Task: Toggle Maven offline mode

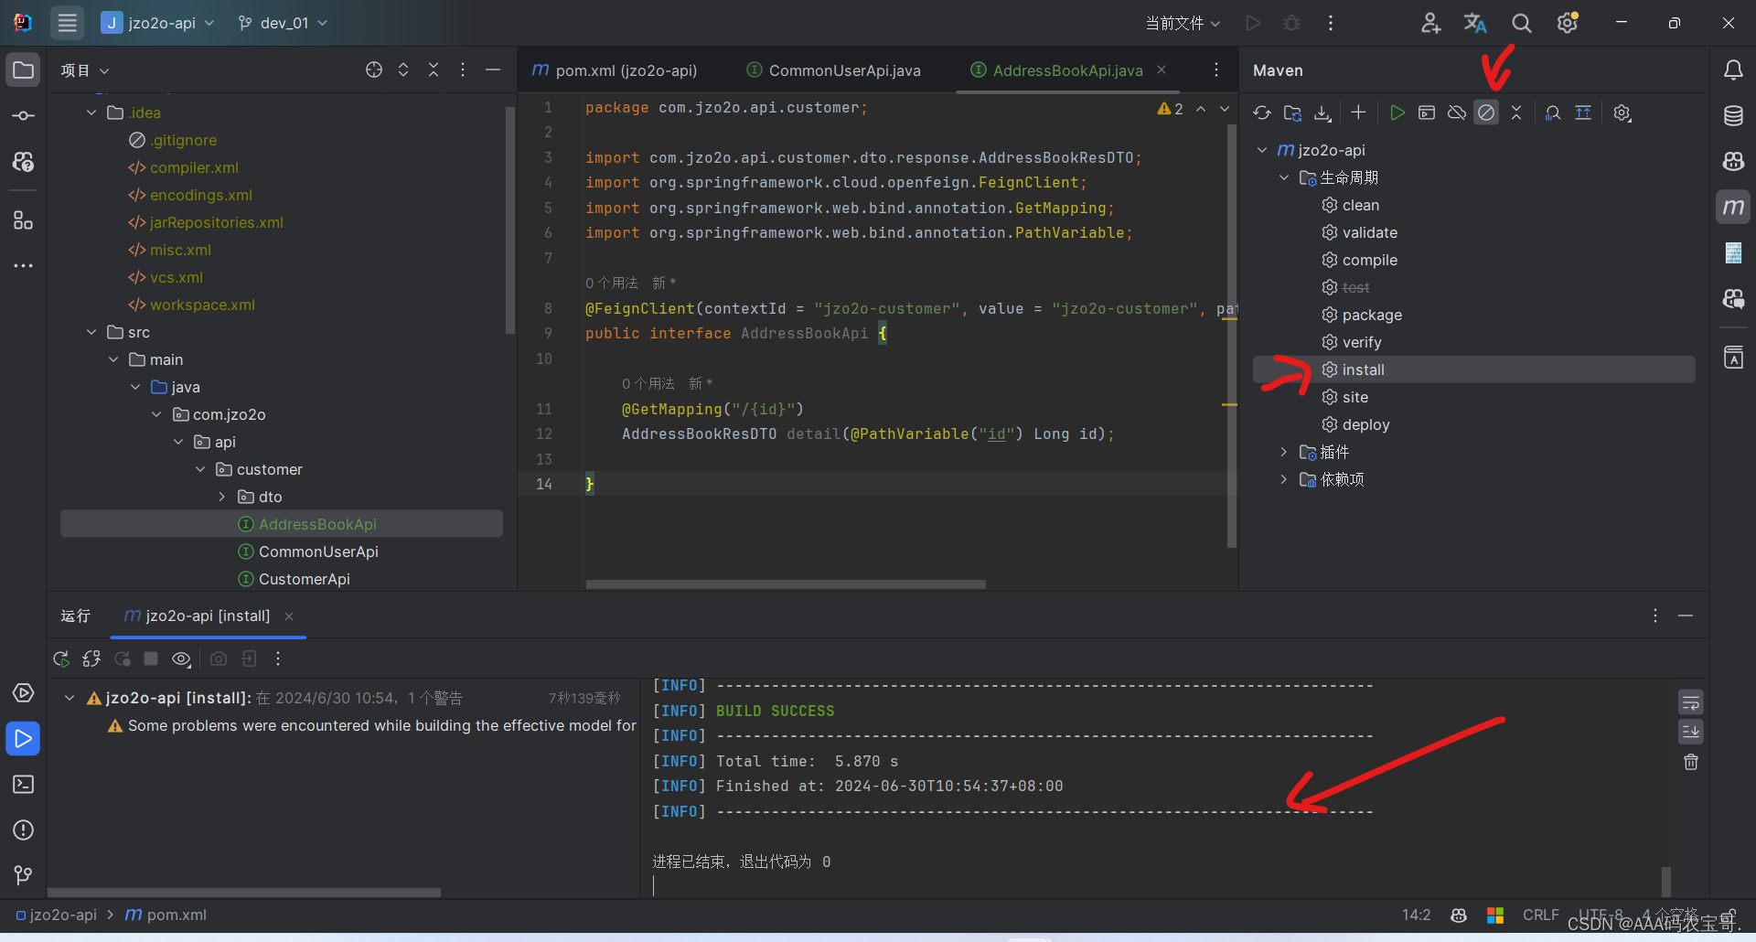Action: tap(1457, 112)
